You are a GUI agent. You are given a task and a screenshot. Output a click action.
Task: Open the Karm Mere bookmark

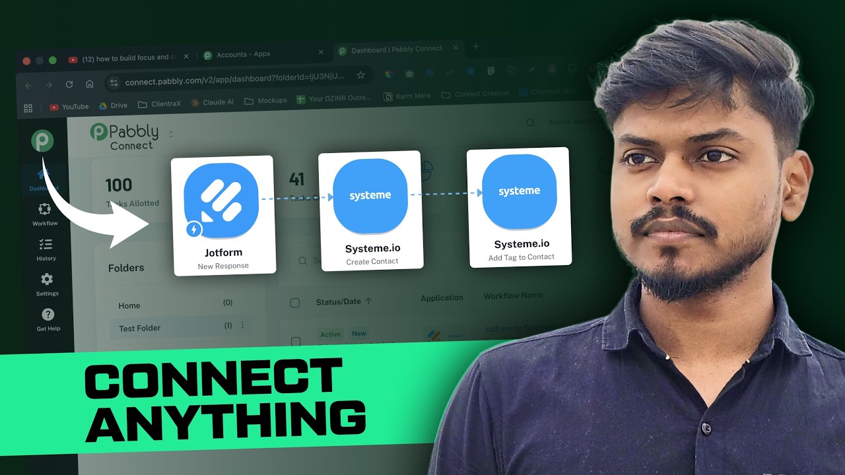pyautogui.click(x=407, y=96)
